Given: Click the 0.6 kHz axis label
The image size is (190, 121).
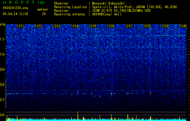Looking at the screenshot, I should tap(3, 115).
